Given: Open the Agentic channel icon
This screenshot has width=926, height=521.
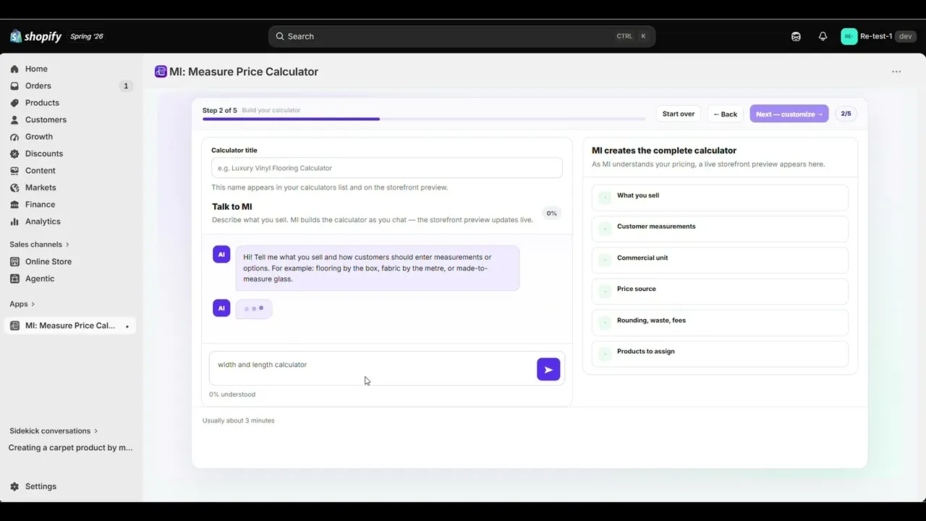Looking at the screenshot, I should pos(14,279).
